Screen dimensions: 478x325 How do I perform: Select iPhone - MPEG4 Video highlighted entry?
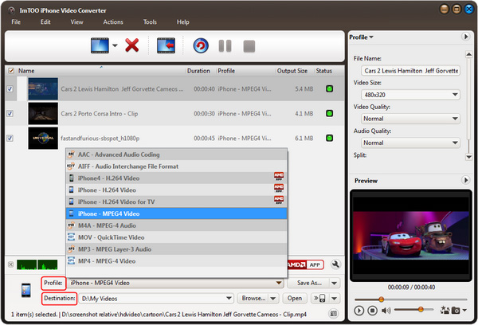pyautogui.click(x=177, y=213)
